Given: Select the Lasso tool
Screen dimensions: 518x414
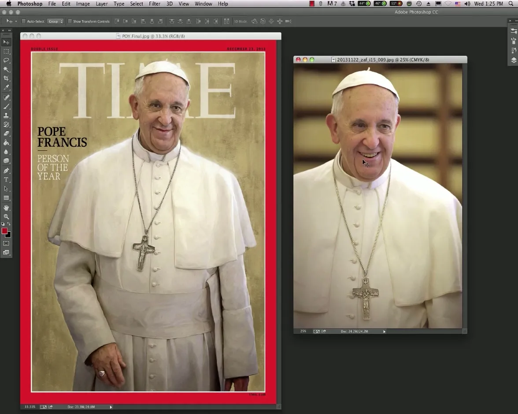Looking at the screenshot, I should [6, 60].
